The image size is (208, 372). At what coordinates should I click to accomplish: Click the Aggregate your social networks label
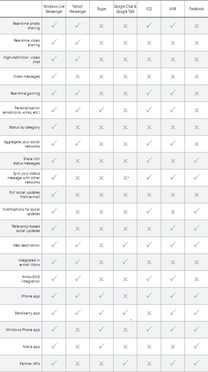(x=22, y=144)
